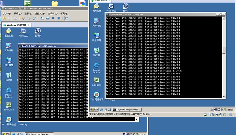
Task: Open 网上邻居 icon in left VM
Action: [x=9, y=62]
